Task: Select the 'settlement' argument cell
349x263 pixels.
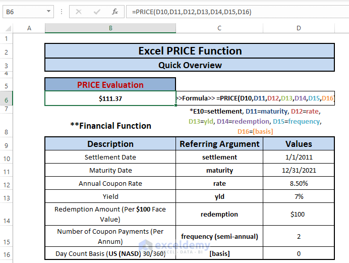Action: coord(219,157)
